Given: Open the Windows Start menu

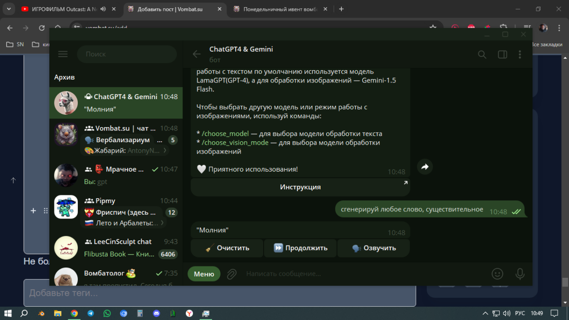Looking at the screenshot, I should click(x=8, y=313).
